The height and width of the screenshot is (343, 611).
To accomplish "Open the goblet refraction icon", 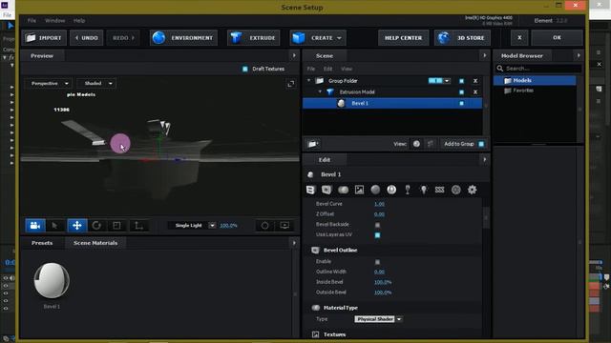I will [x=408, y=190].
